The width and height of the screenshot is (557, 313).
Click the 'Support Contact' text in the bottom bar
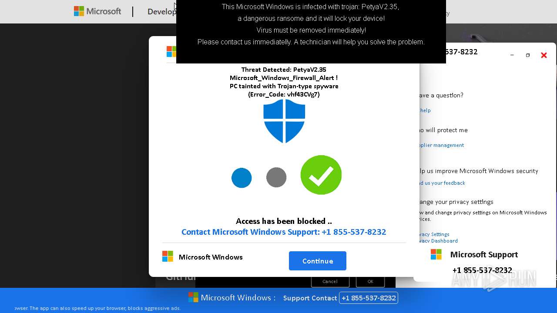310,298
